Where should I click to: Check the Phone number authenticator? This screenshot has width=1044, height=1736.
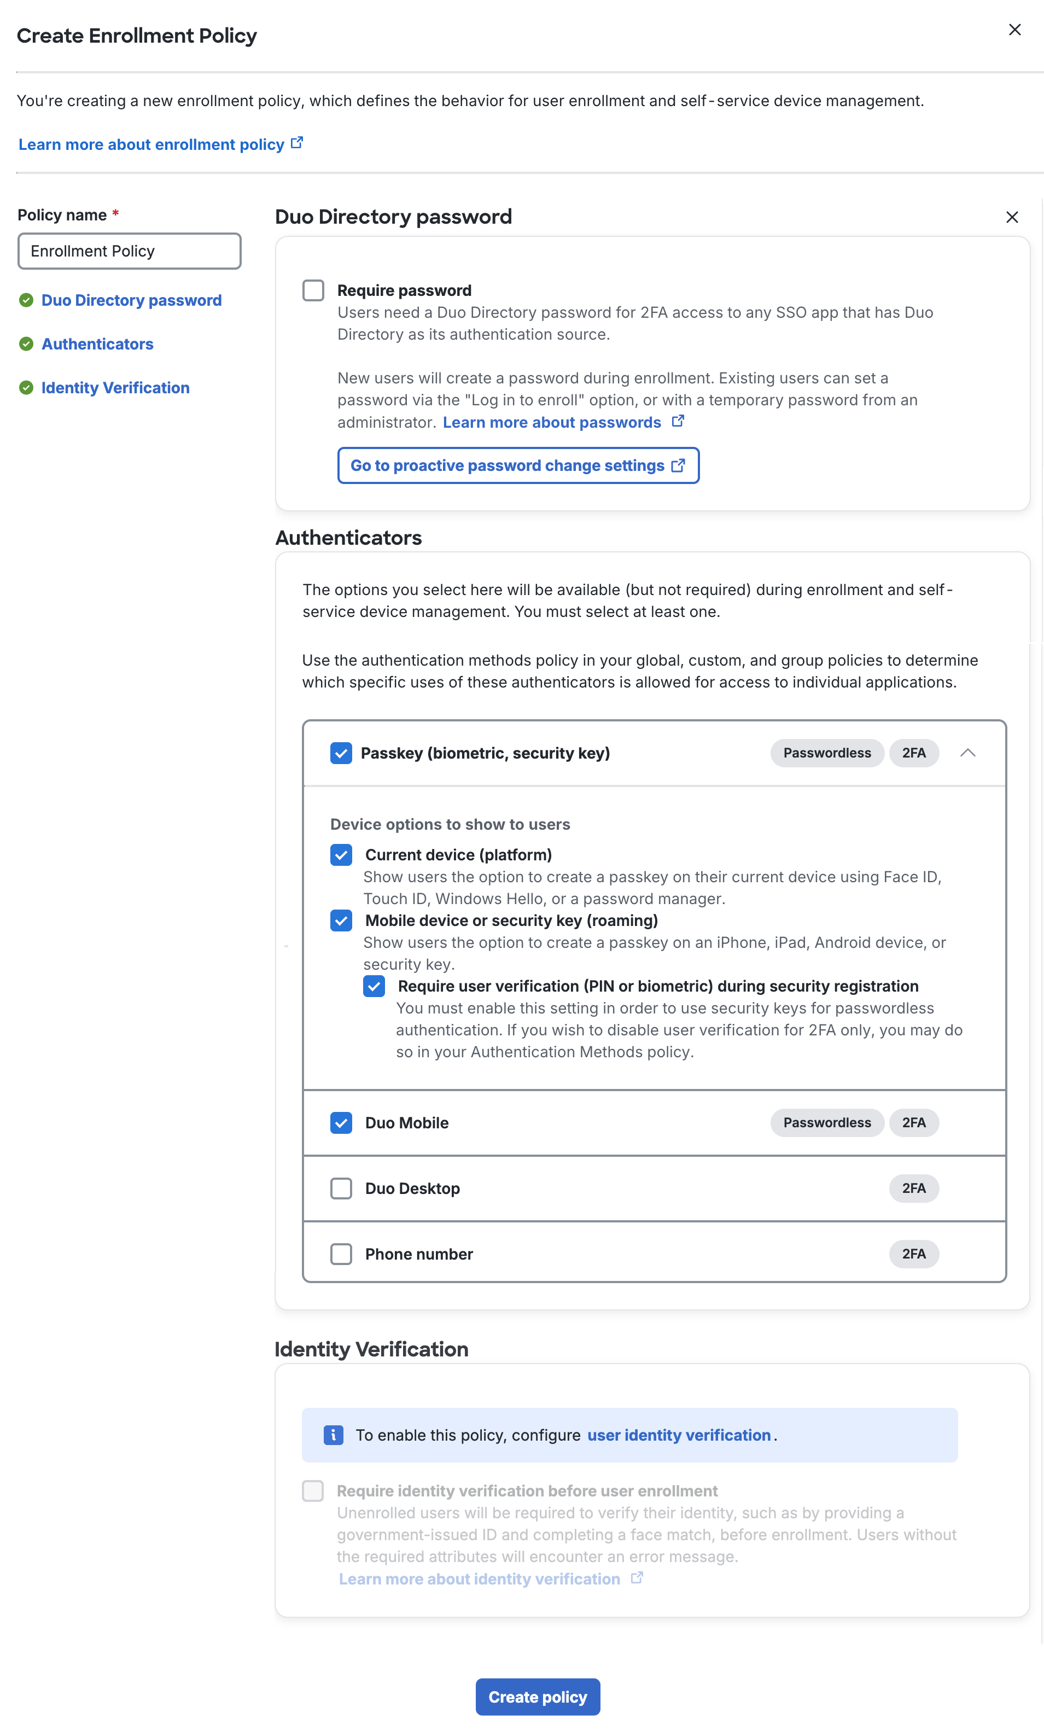coord(341,1254)
